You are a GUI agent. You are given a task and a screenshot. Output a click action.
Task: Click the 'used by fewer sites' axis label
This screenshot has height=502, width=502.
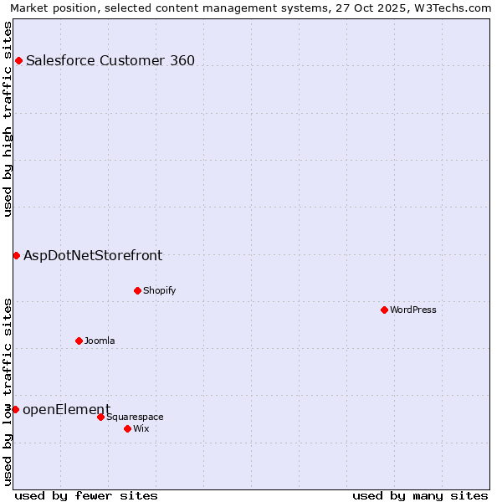pos(86,495)
